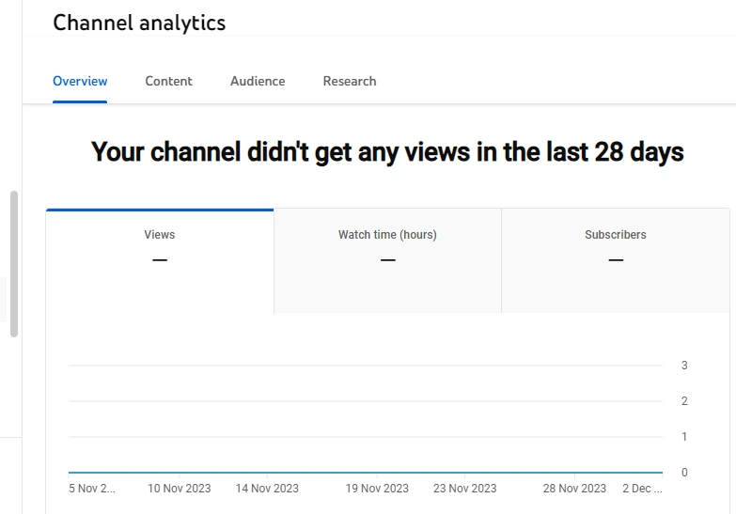
Task: Open the Overview tab
Action: pyautogui.click(x=80, y=82)
